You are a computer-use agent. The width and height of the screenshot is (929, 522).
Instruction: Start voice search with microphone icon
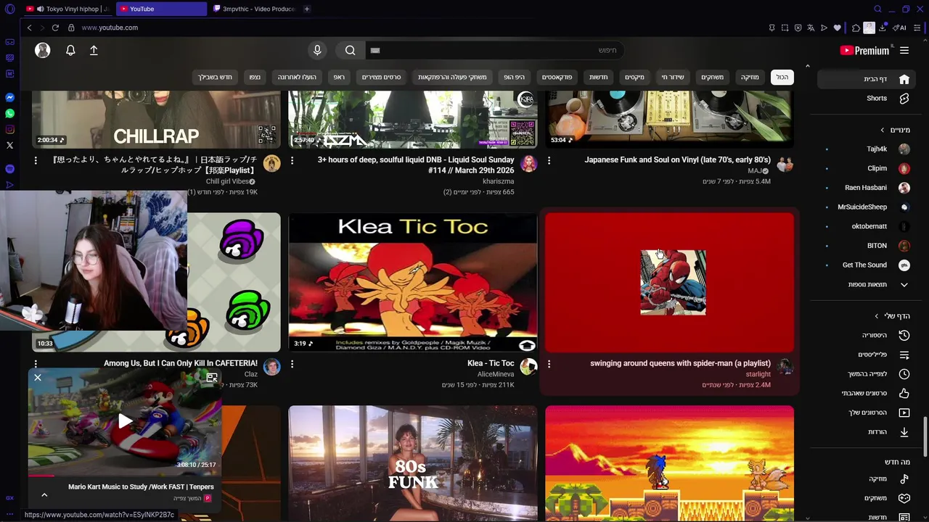317,50
